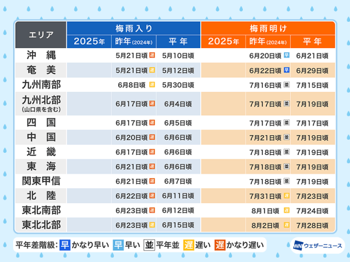This screenshot has width=350, height=262.
Task: Click the 5月30日頃 cell in 九州南部 row
Action: click(x=178, y=85)
